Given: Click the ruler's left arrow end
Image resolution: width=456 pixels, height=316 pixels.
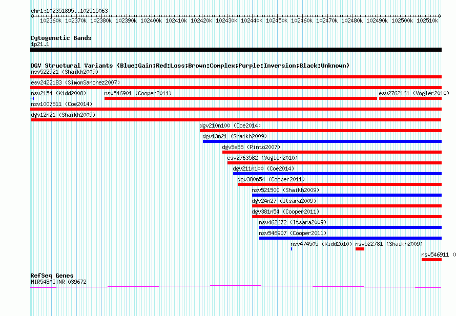Looking at the screenshot, I should click(x=32, y=16).
